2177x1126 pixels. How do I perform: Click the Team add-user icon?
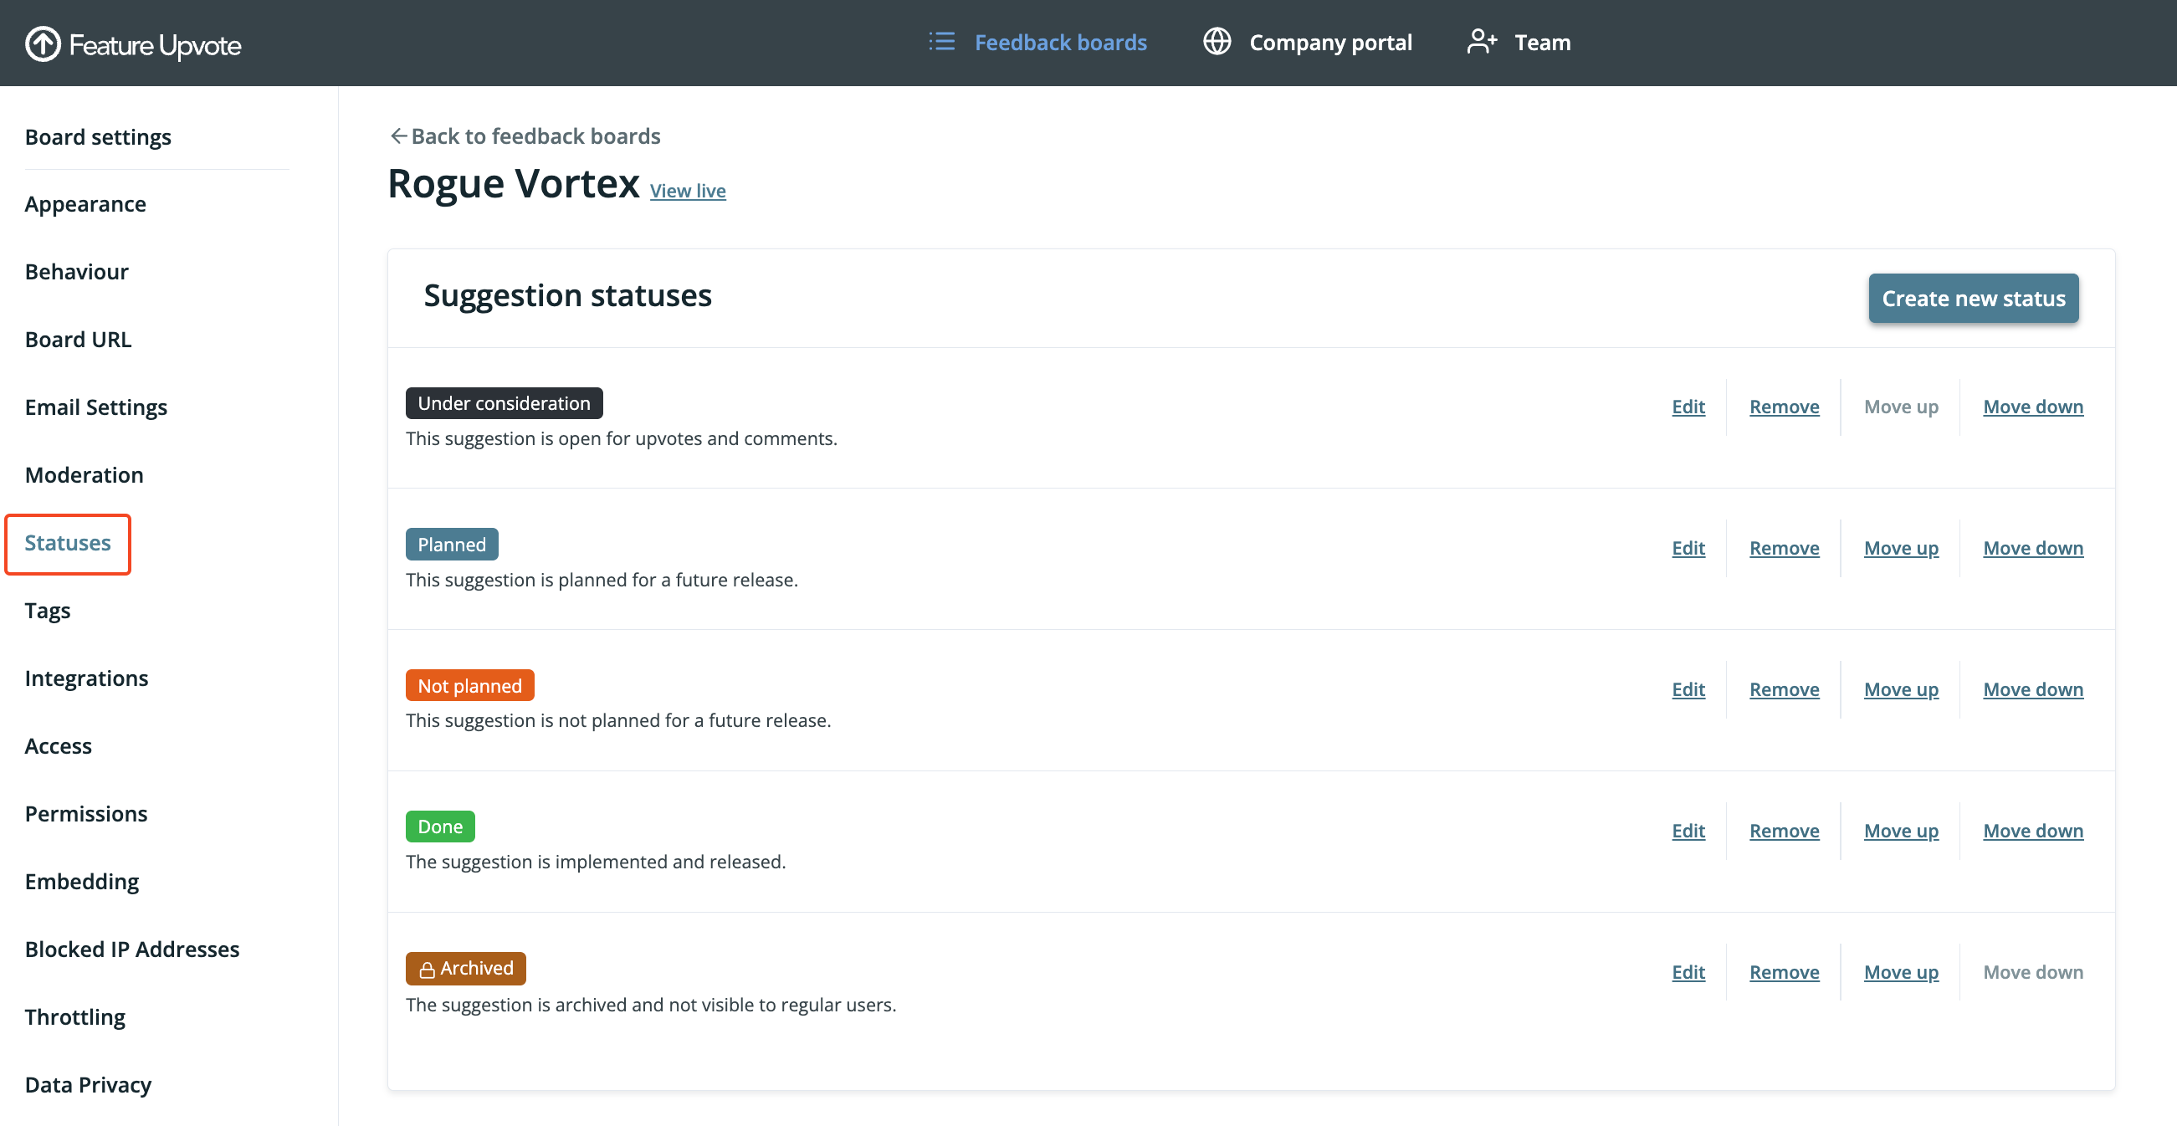tap(1482, 41)
